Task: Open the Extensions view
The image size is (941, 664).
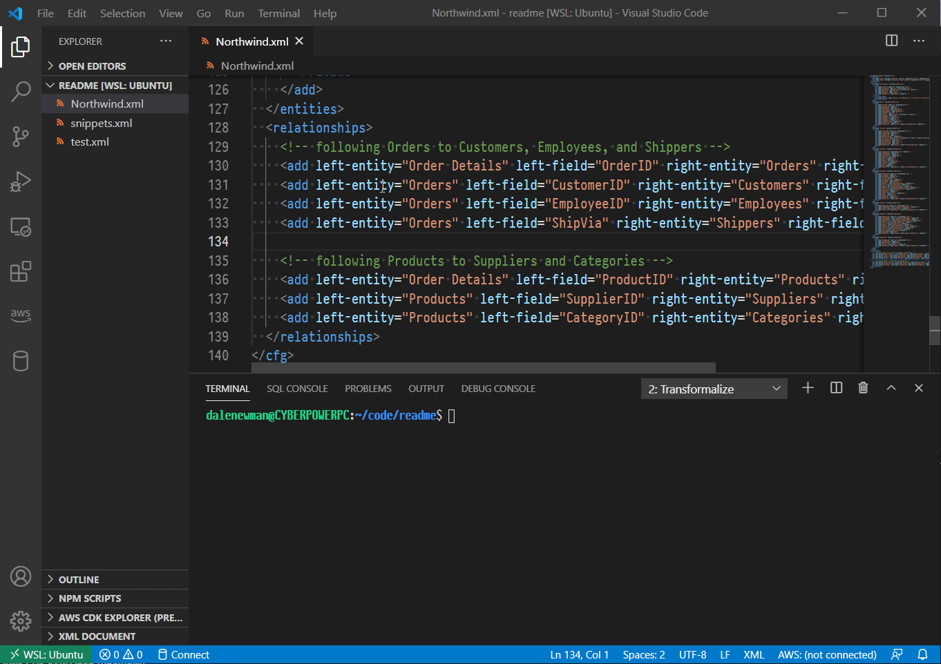Action: pos(21,271)
